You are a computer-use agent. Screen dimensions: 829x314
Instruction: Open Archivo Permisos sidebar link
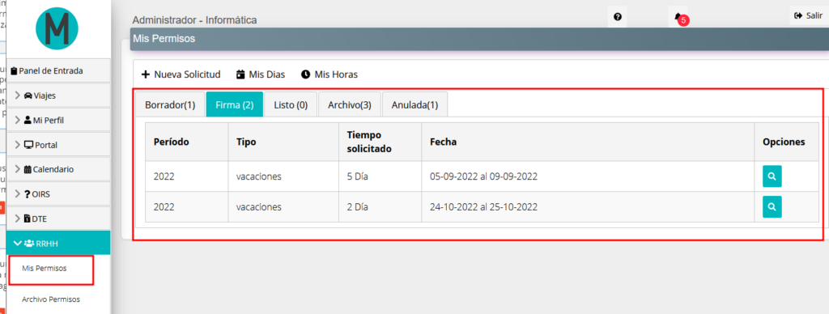[x=51, y=299]
